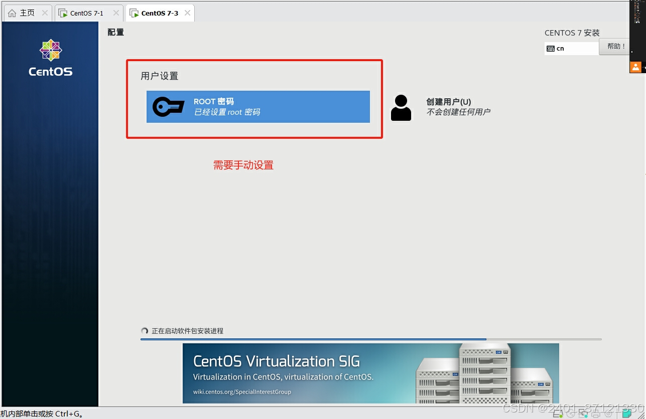Open the ROOT 密码 settings option
This screenshot has width=646, height=419.
coord(258,107)
